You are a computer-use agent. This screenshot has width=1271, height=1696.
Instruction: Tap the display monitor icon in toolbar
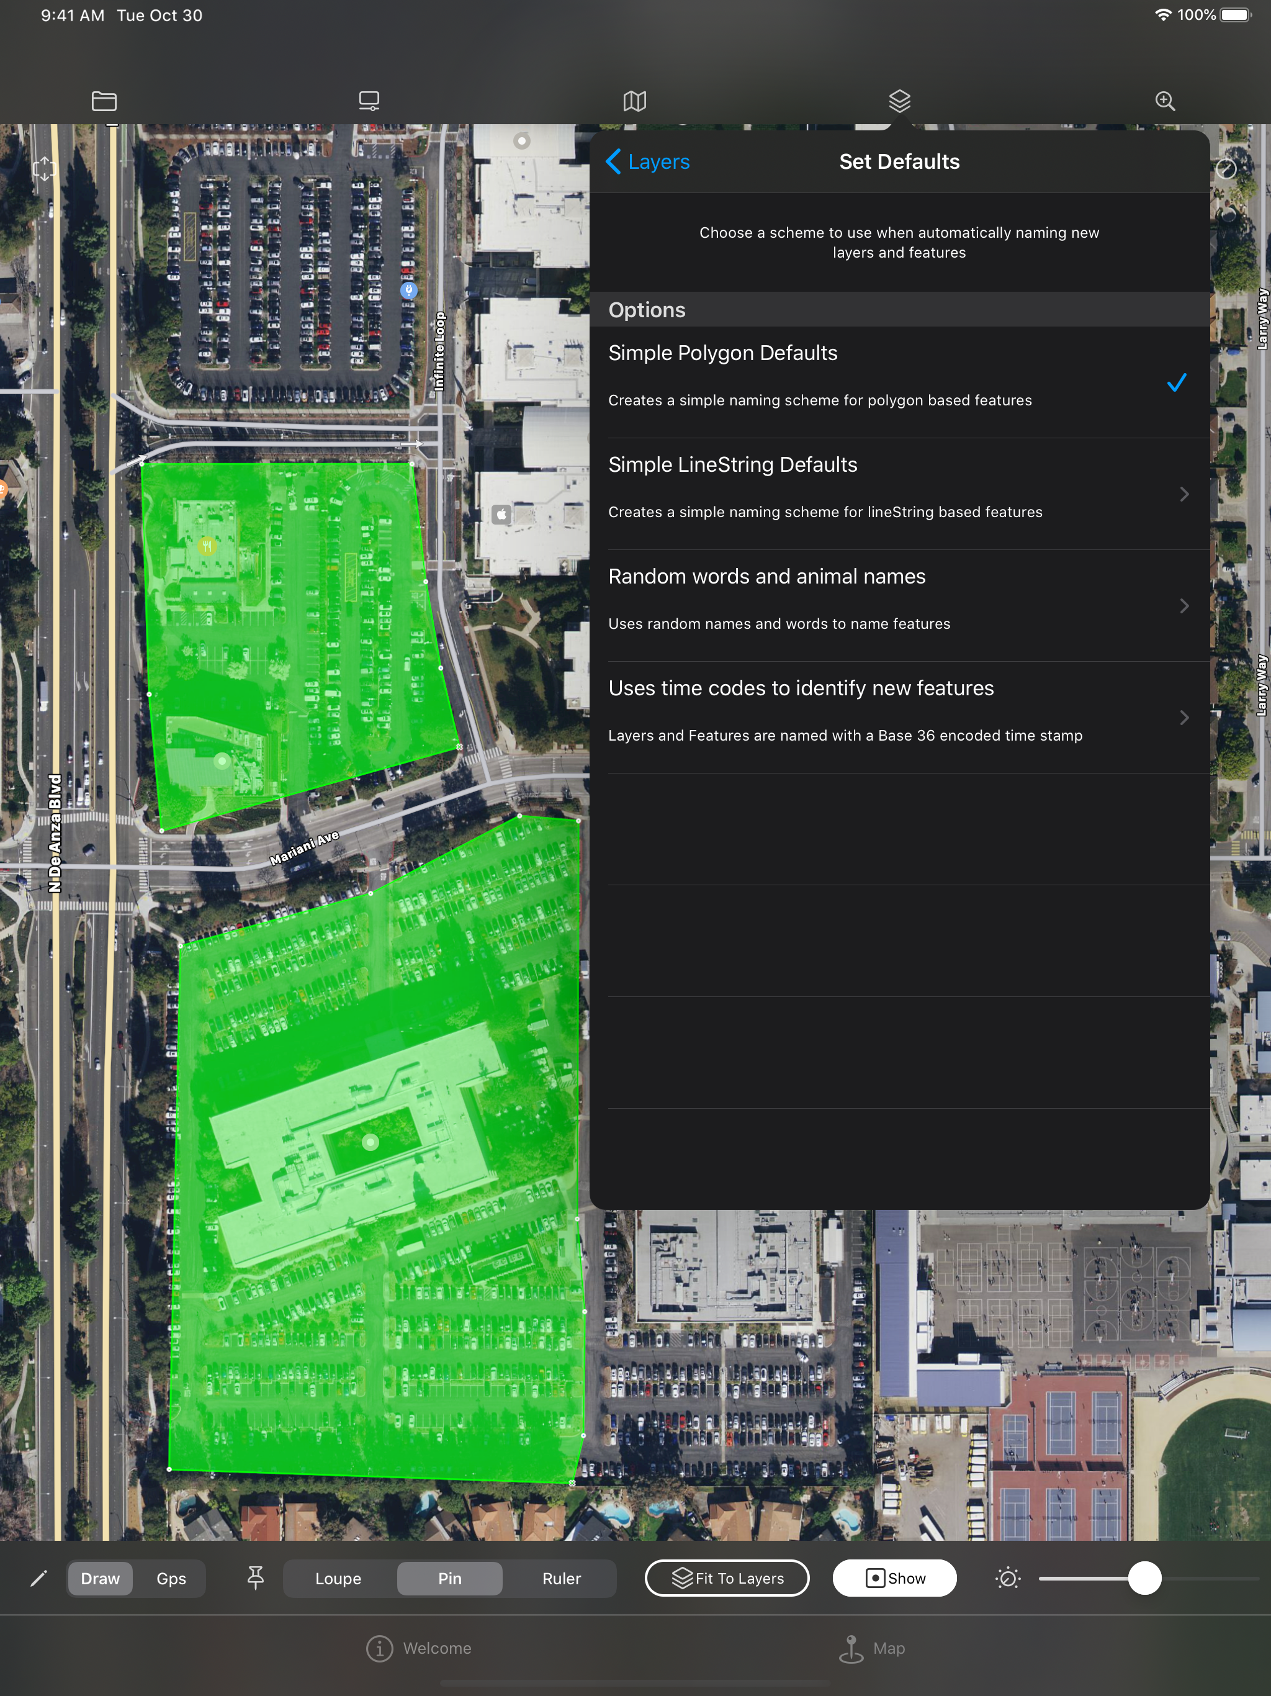tap(369, 101)
